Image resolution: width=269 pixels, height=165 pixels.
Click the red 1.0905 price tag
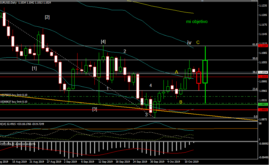263,110
